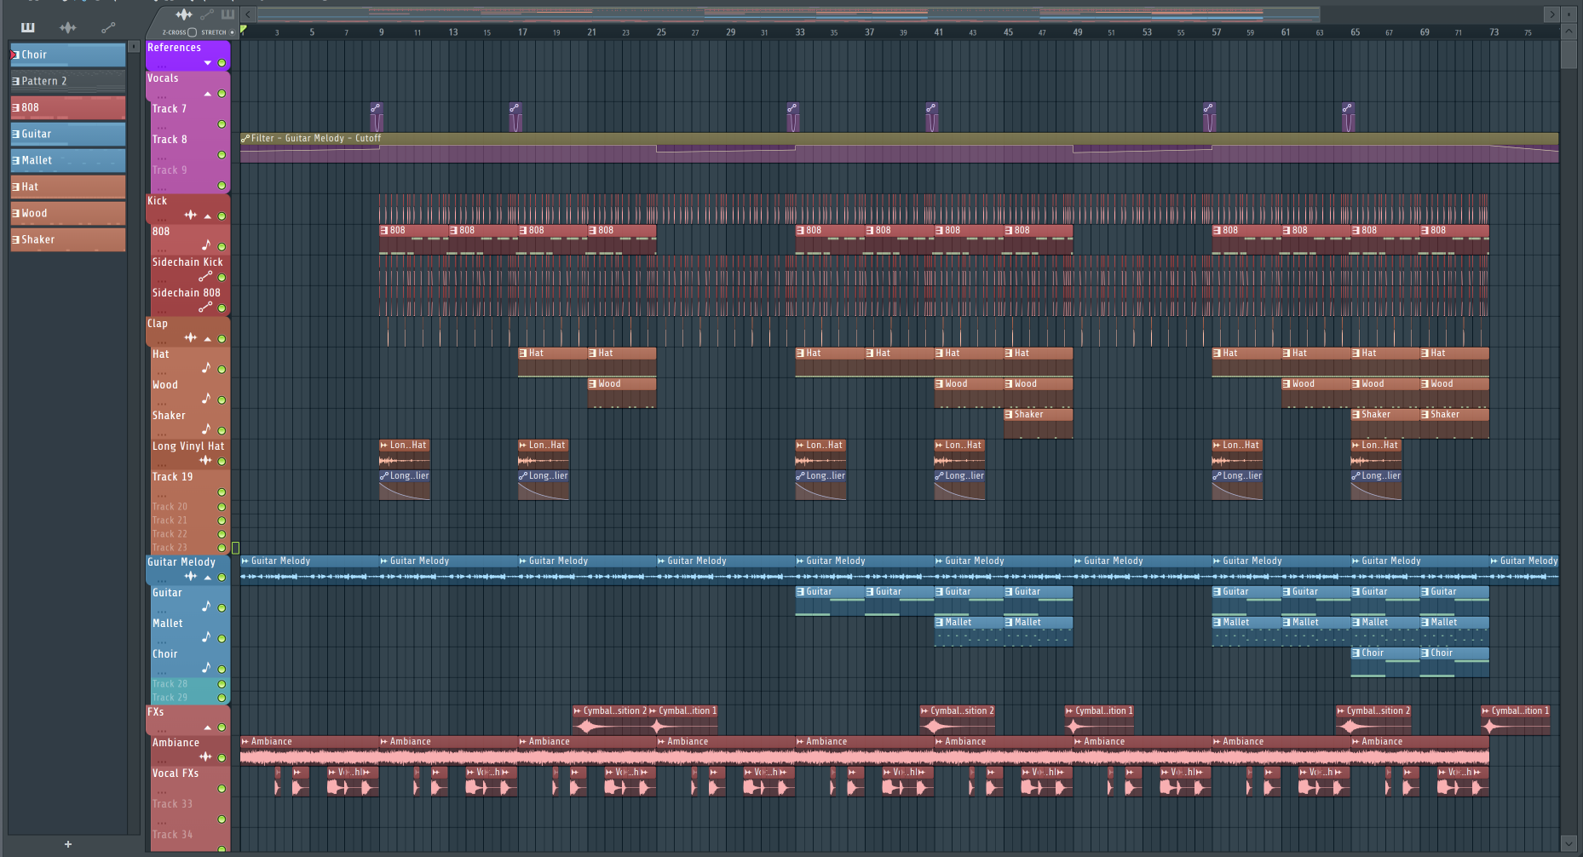Select the Shaker pattern in picker

tap(68, 239)
